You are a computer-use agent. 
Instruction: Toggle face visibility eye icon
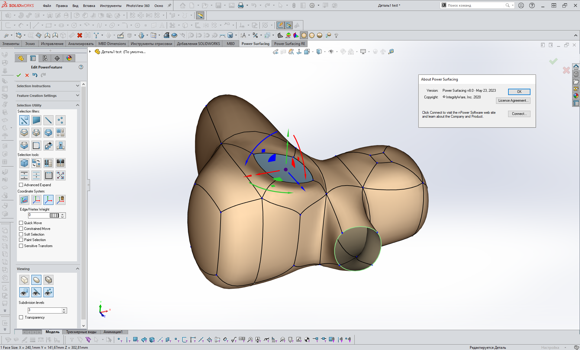[24, 292]
